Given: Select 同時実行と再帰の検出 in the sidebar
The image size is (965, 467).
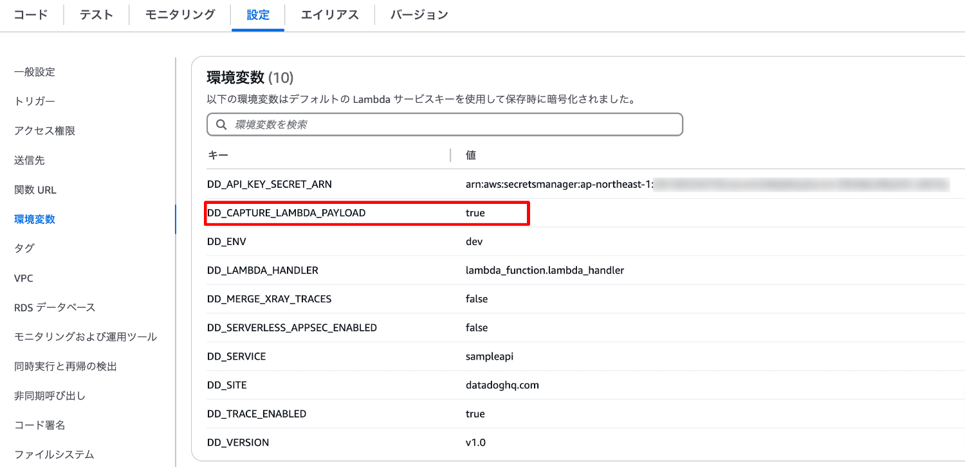Looking at the screenshot, I should coord(66,367).
